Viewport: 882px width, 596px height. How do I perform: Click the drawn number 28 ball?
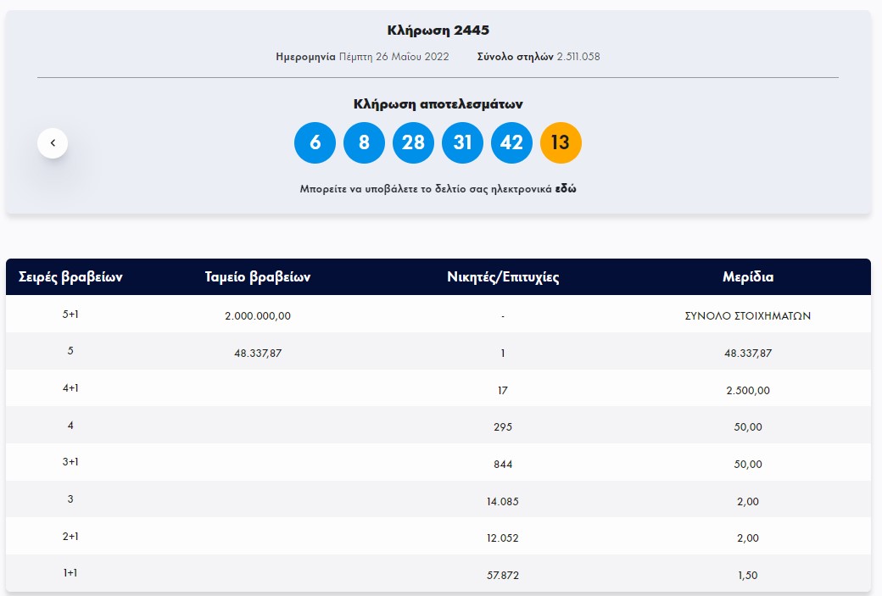(x=413, y=142)
